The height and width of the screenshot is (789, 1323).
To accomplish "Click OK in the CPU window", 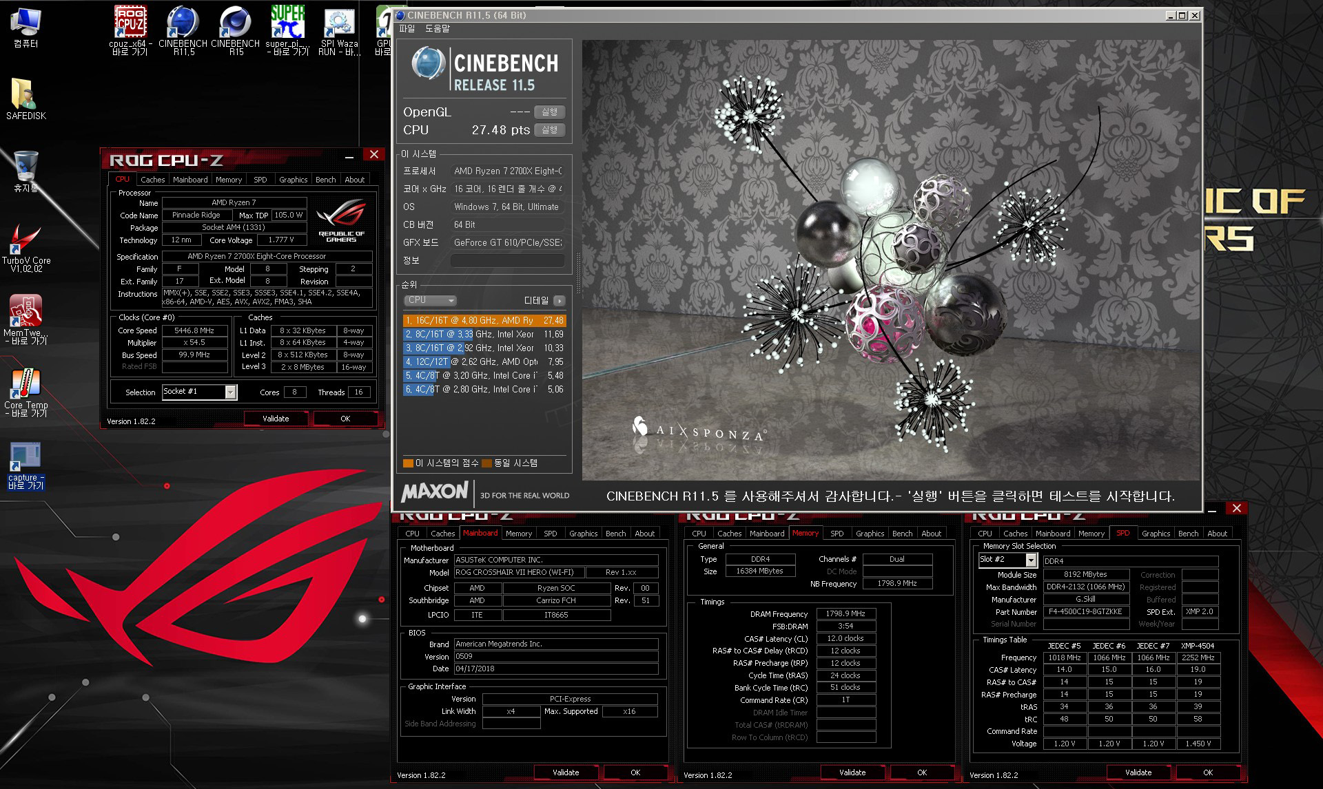I will click(345, 419).
